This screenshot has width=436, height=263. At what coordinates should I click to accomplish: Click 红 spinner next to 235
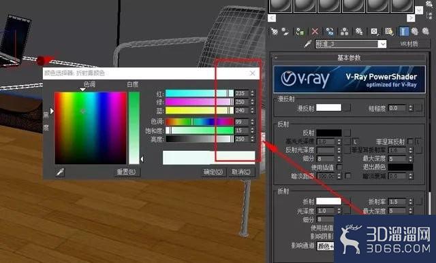point(252,94)
